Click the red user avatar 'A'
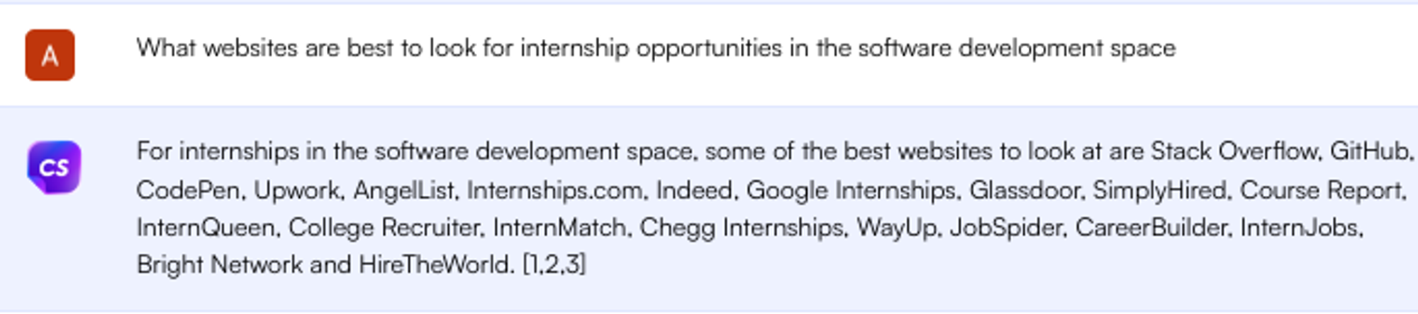Viewport: 1418px width, 314px height. coord(50,55)
